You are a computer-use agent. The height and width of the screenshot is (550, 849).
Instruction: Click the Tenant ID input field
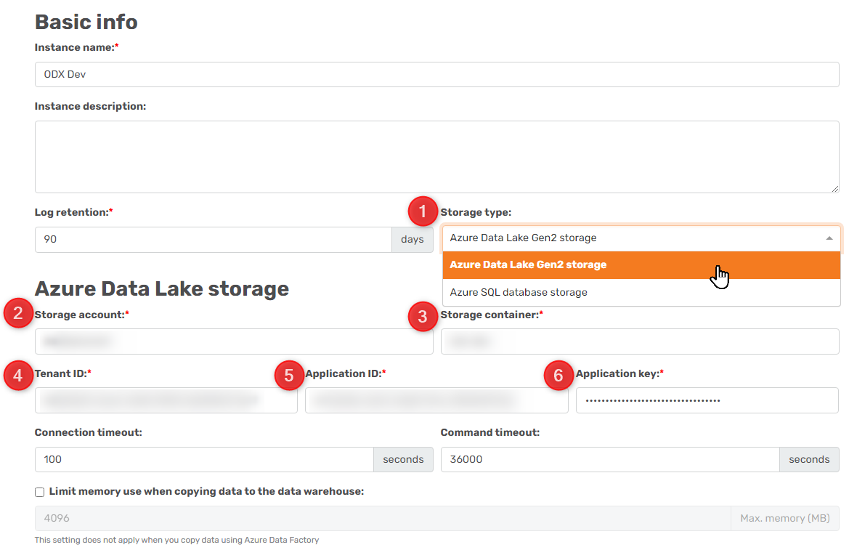(166, 400)
